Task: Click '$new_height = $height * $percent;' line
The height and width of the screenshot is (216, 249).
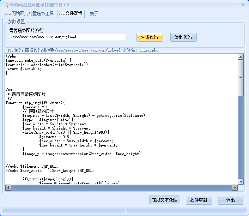Action: point(57,128)
